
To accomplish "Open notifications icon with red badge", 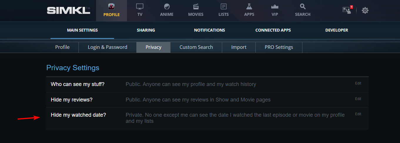I will pos(347,10).
